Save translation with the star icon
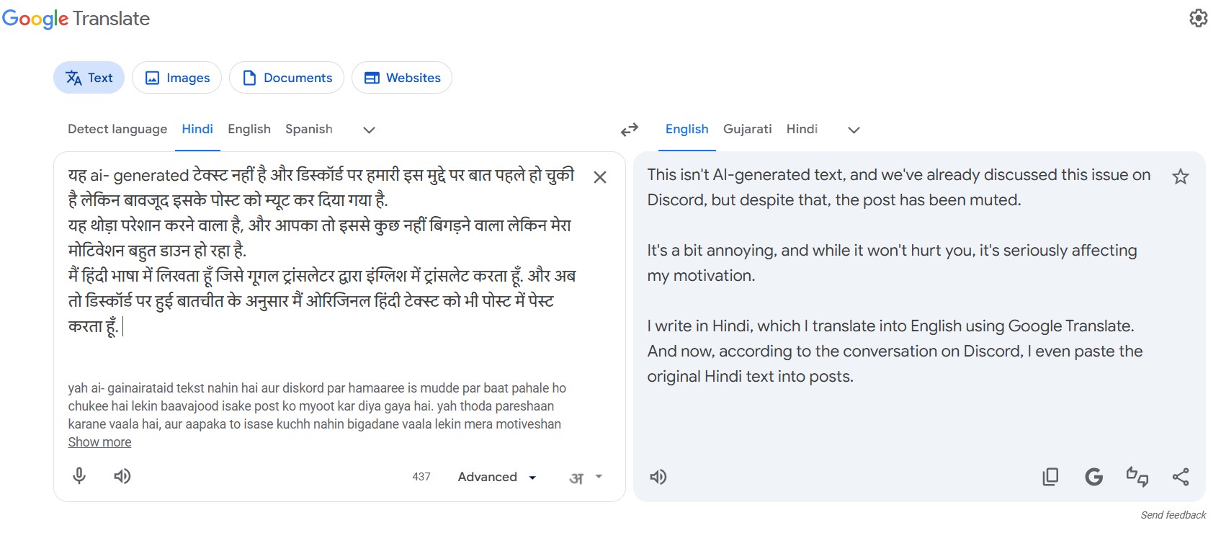The image size is (1221, 533). pyautogui.click(x=1180, y=176)
